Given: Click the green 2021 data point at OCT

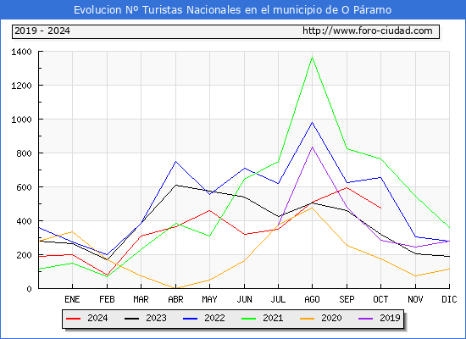Looking at the screenshot, I should pos(380,158).
